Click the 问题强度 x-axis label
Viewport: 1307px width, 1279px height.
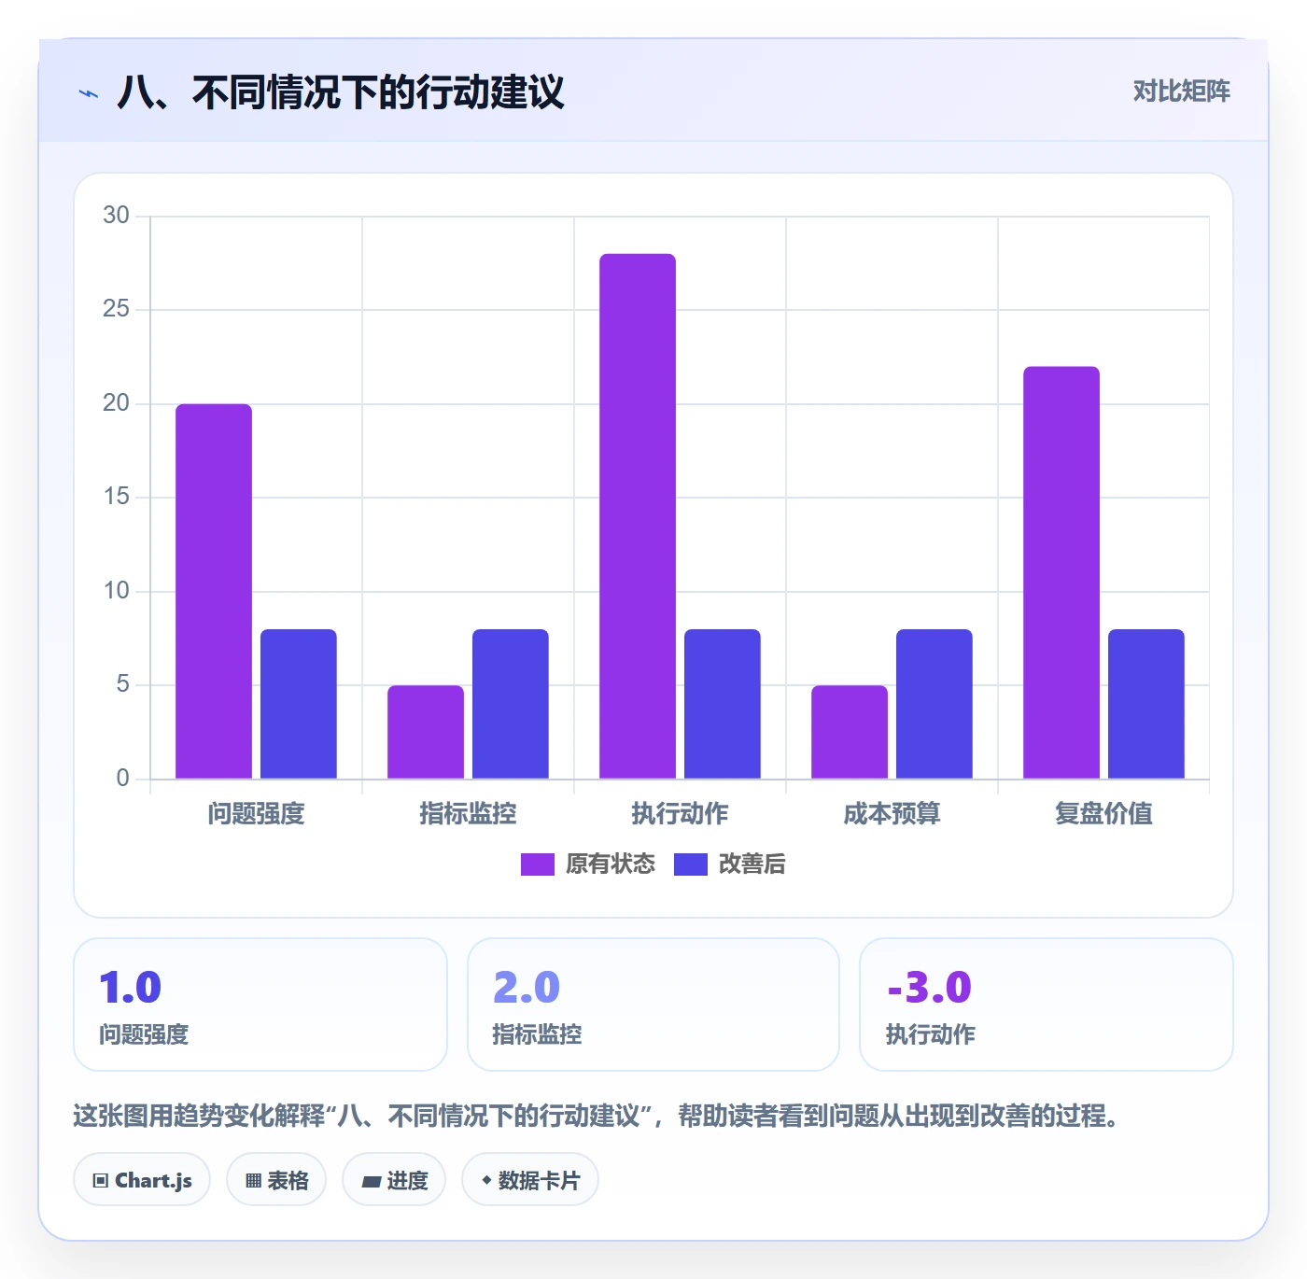point(256,814)
